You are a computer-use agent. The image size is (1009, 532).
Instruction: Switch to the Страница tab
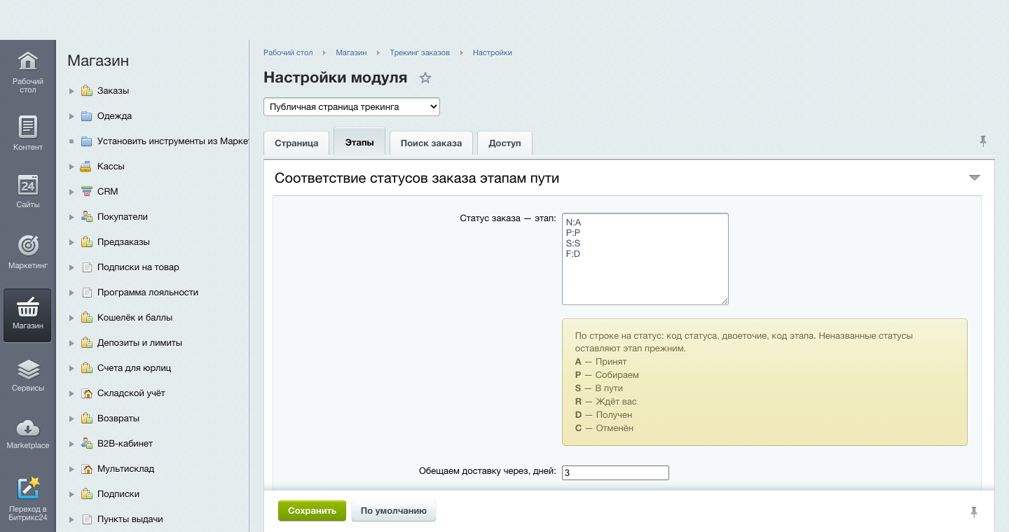(x=296, y=143)
